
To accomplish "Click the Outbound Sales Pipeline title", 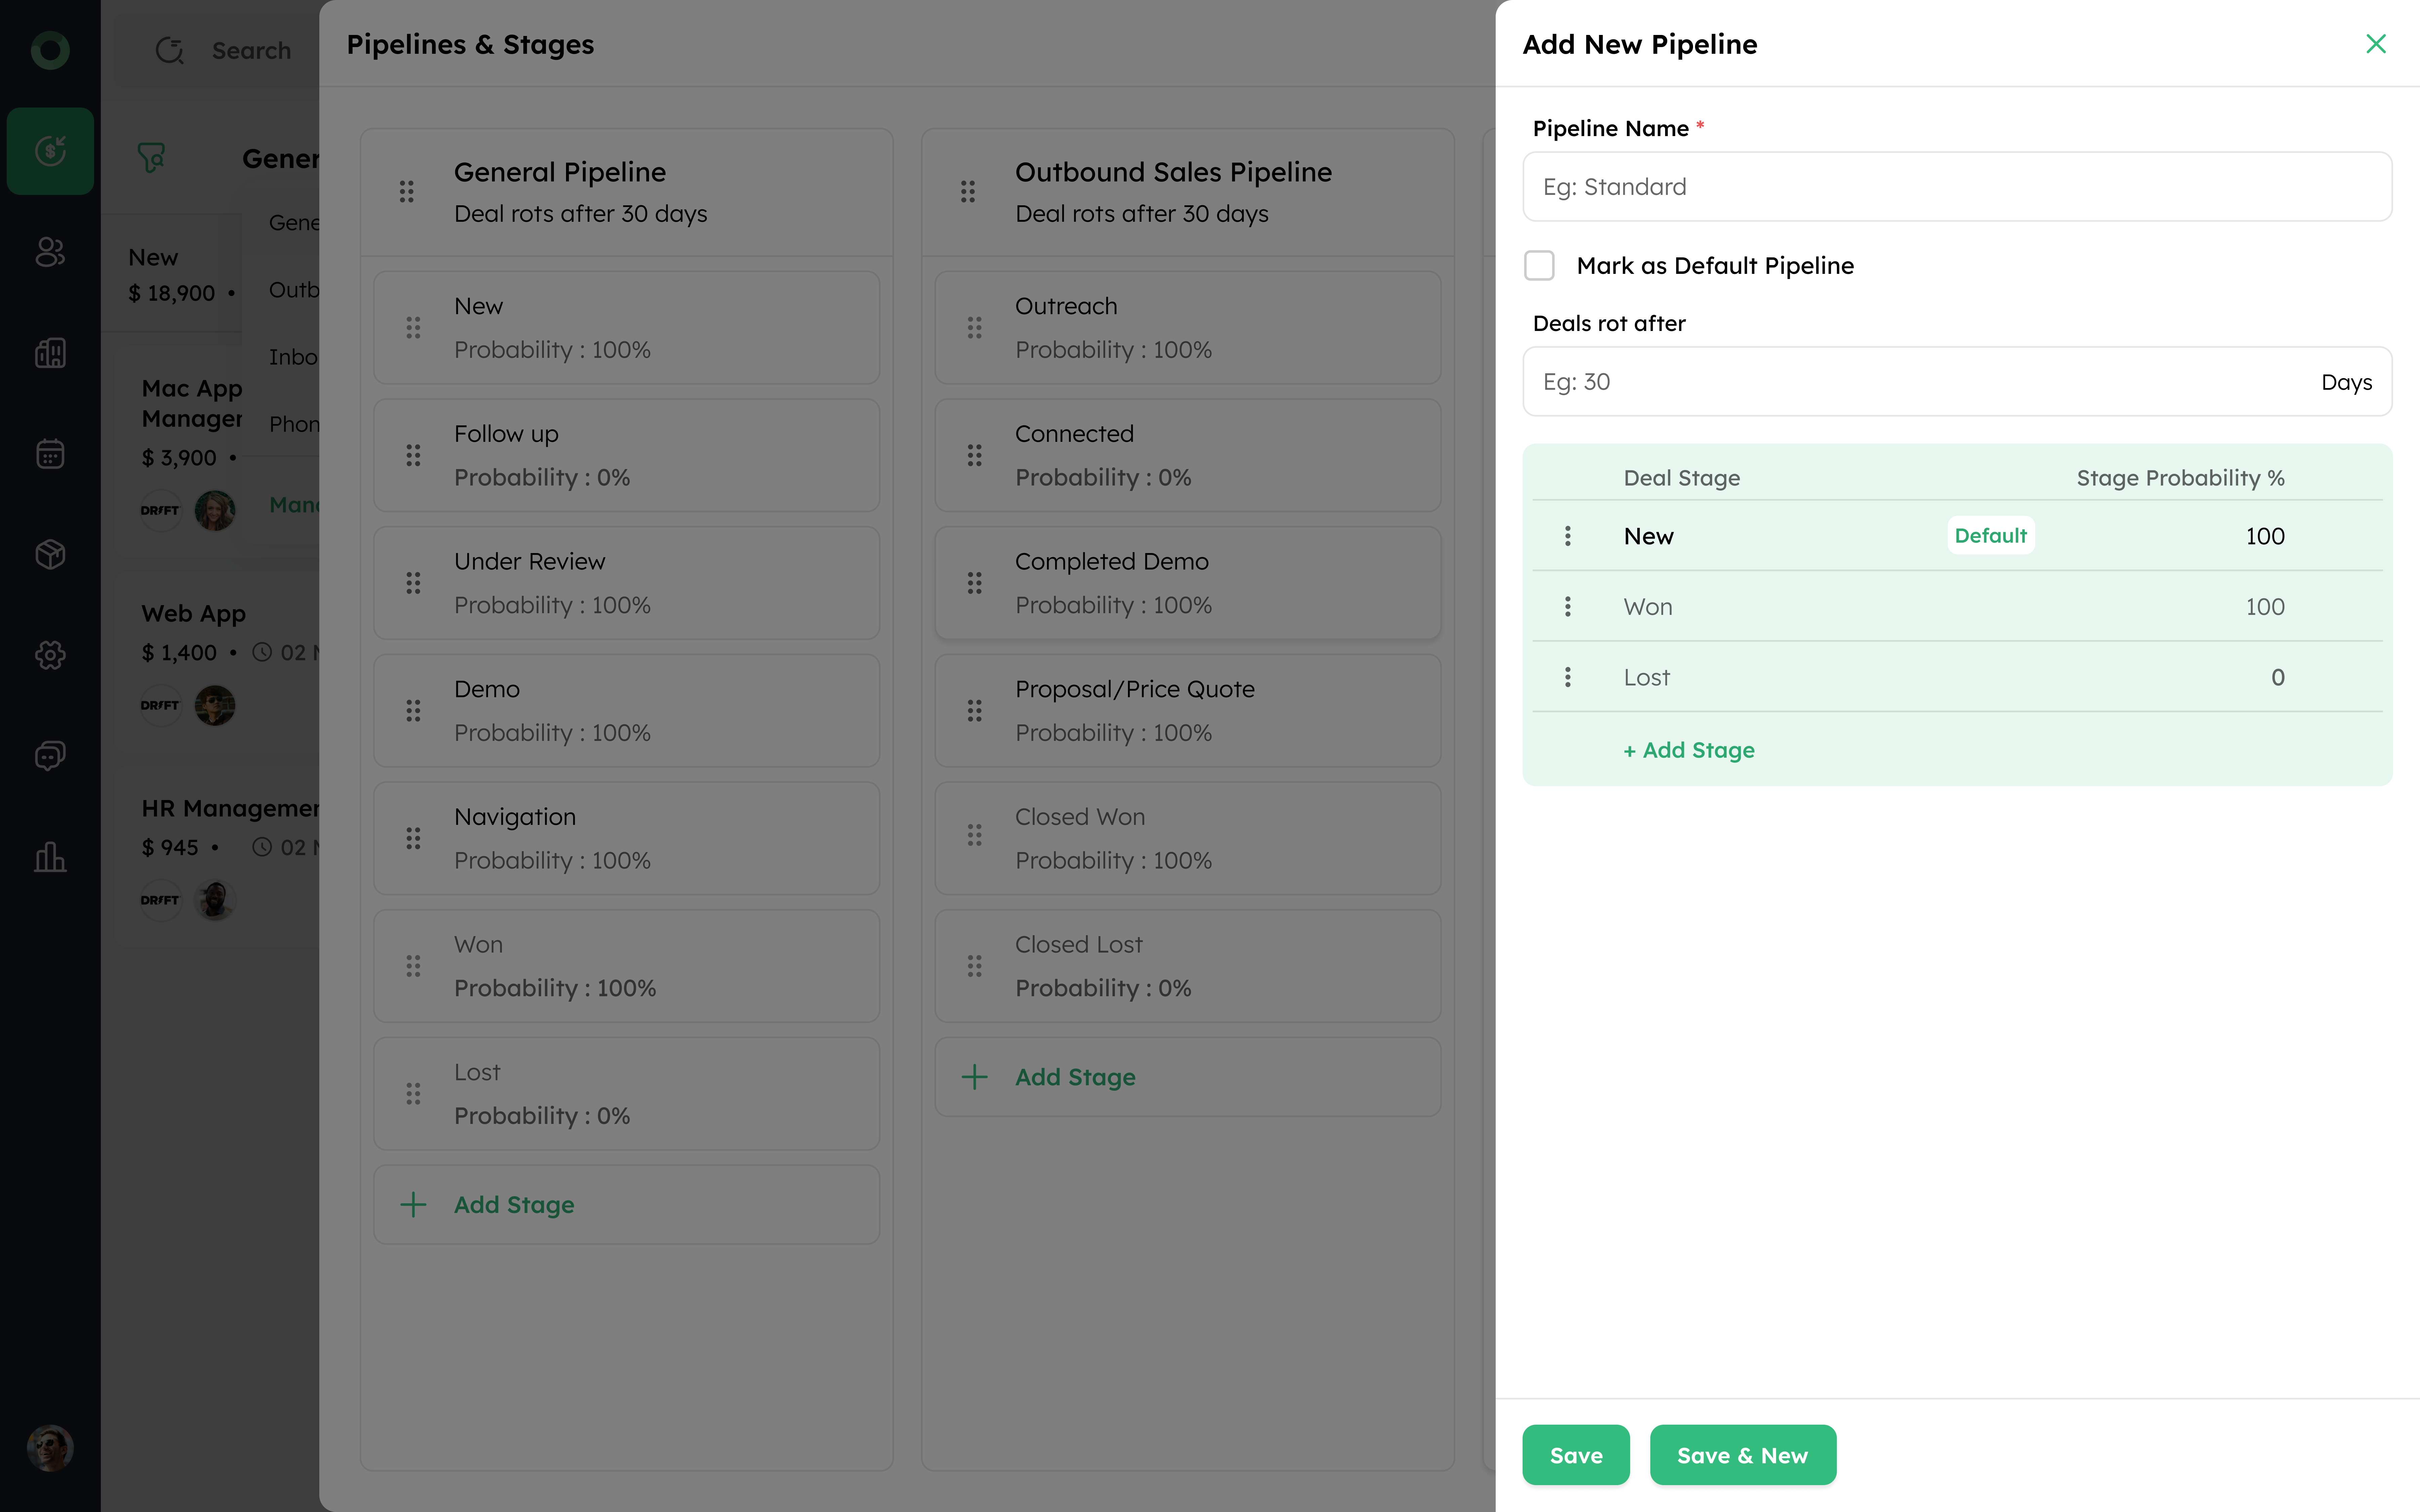I will point(1173,172).
